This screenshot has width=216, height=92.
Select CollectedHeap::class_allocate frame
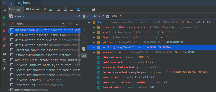[x=44, y=50]
